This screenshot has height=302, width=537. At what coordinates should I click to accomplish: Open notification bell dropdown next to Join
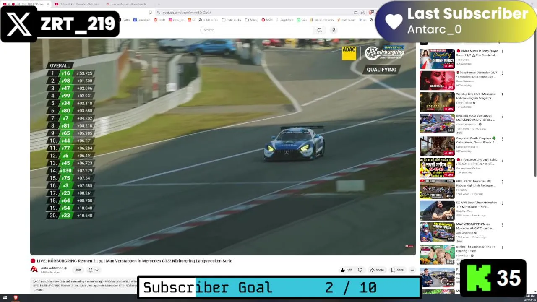tap(93, 270)
